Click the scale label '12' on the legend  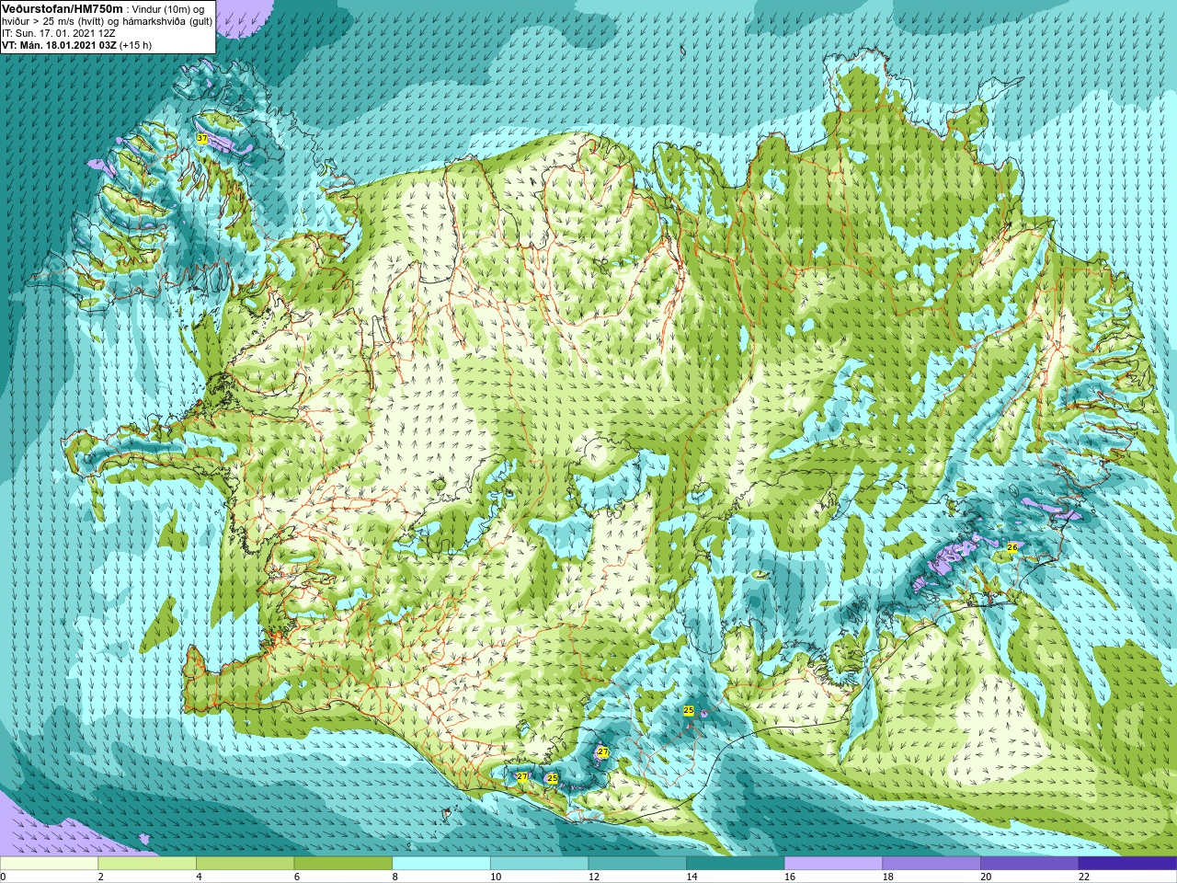pos(594,877)
